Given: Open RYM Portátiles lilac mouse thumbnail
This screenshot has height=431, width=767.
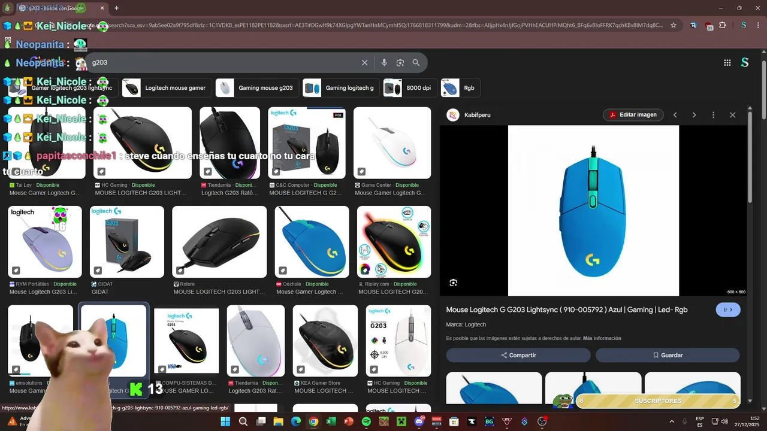Looking at the screenshot, I should 45,242.
